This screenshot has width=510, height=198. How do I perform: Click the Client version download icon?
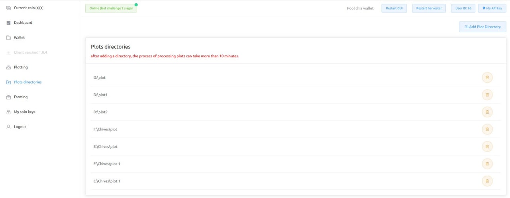9,52
